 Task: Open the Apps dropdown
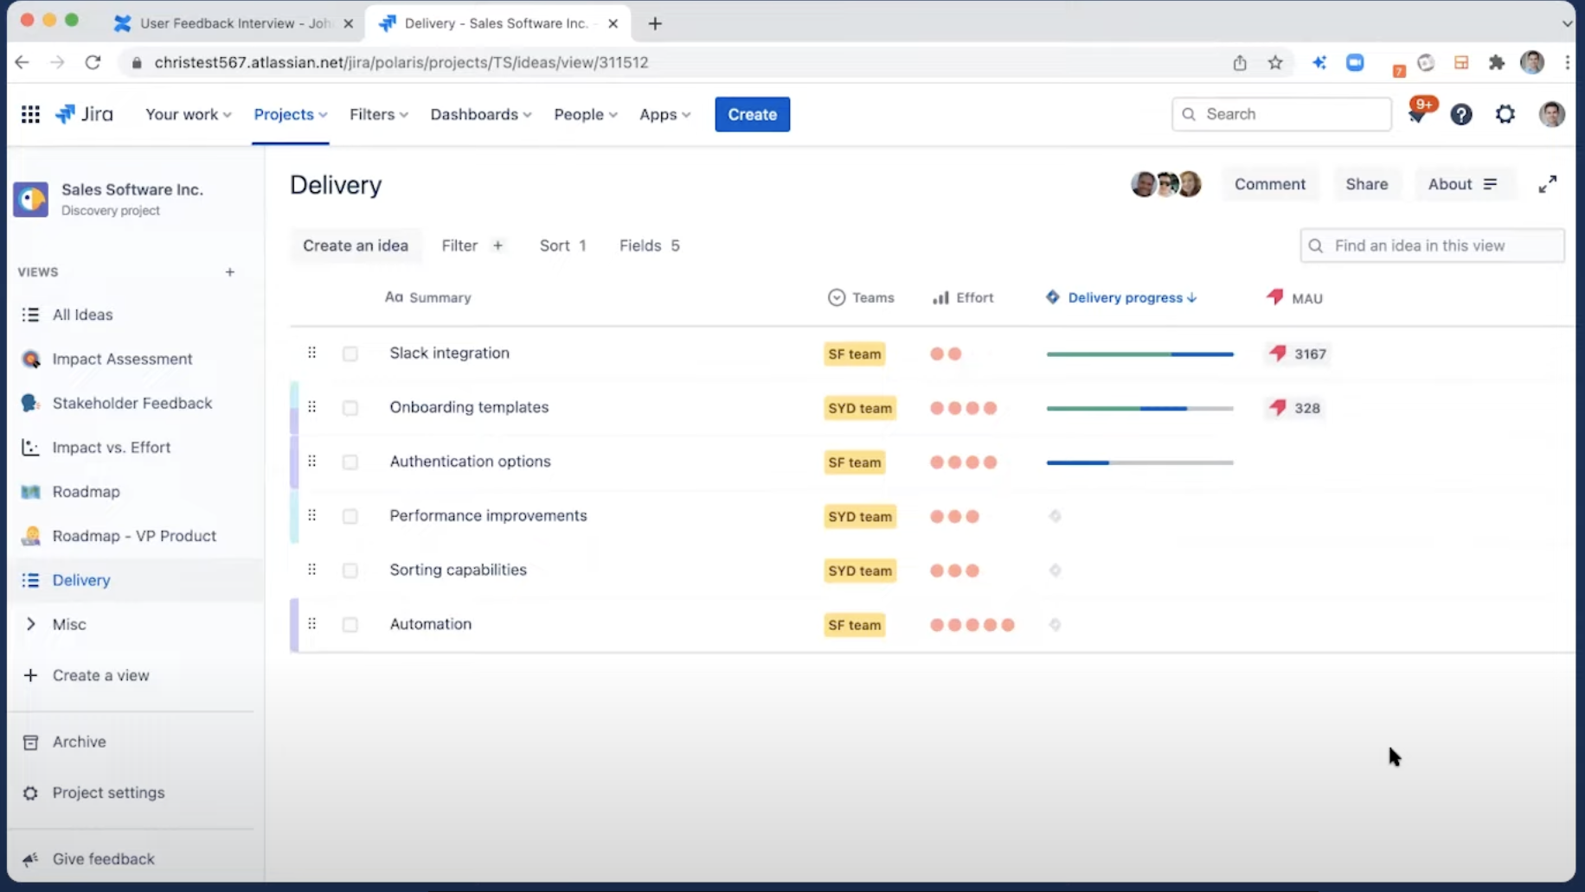[x=664, y=114]
